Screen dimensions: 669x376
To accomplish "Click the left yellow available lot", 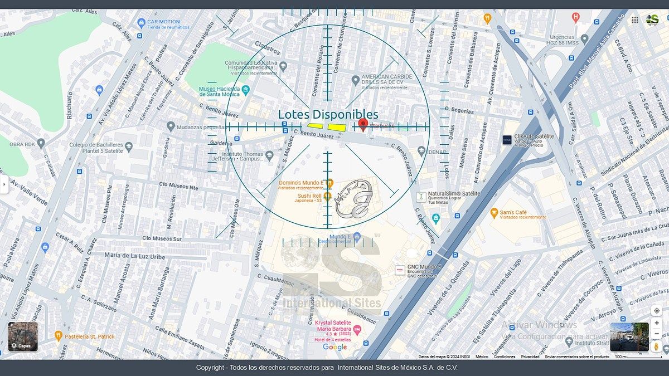I will click(316, 126).
